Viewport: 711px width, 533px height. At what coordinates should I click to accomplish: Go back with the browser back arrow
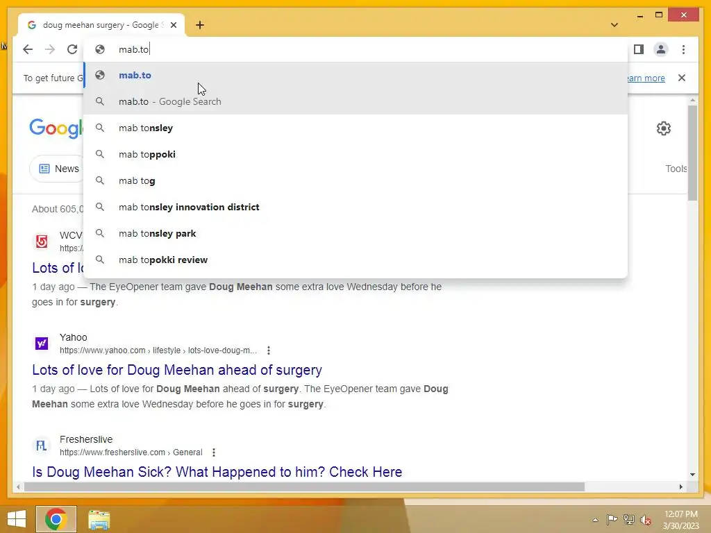tap(28, 49)
